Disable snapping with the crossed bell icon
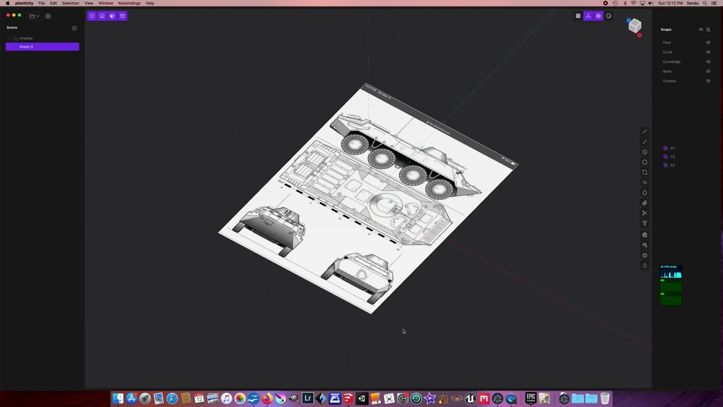This screenshot has height=407, width=723. click(x=708, y=29)
